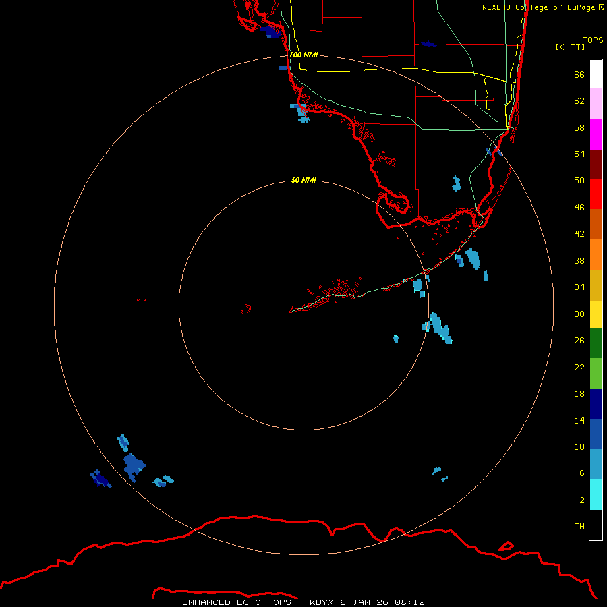Click the medium blue legend swatch
Screen dimensions: 607x607
point(596,434)
